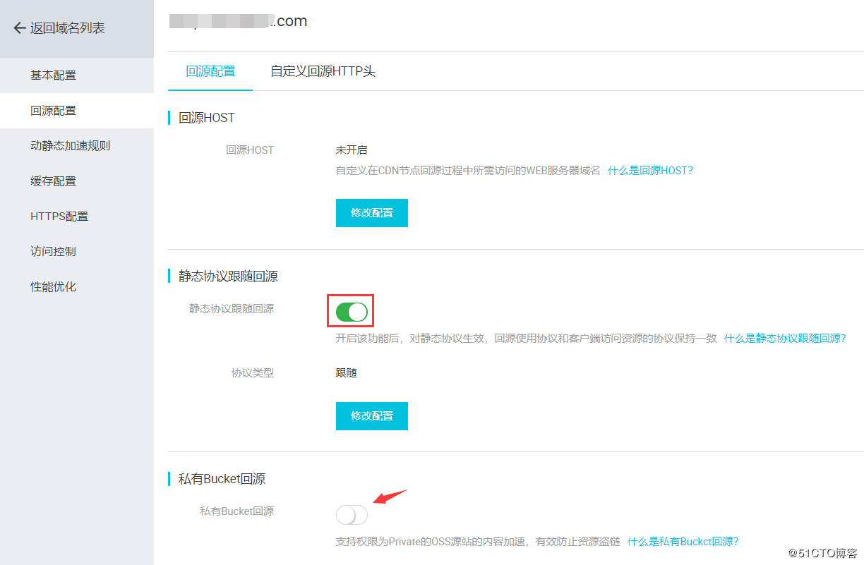This screenshot has width=864, height=565.
Task: Switch to the 自定义回源HTTP头 tab
Action: tap(322, 71)
